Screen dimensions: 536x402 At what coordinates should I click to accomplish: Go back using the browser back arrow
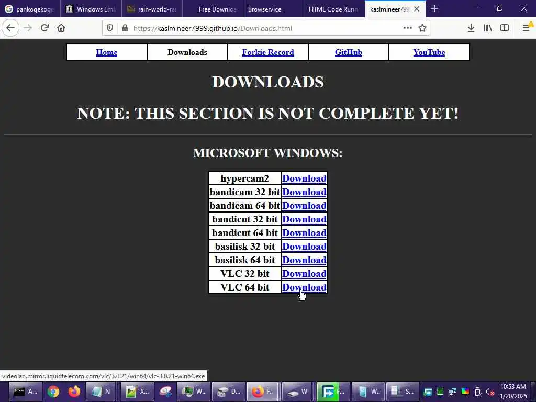coord(10,28)
